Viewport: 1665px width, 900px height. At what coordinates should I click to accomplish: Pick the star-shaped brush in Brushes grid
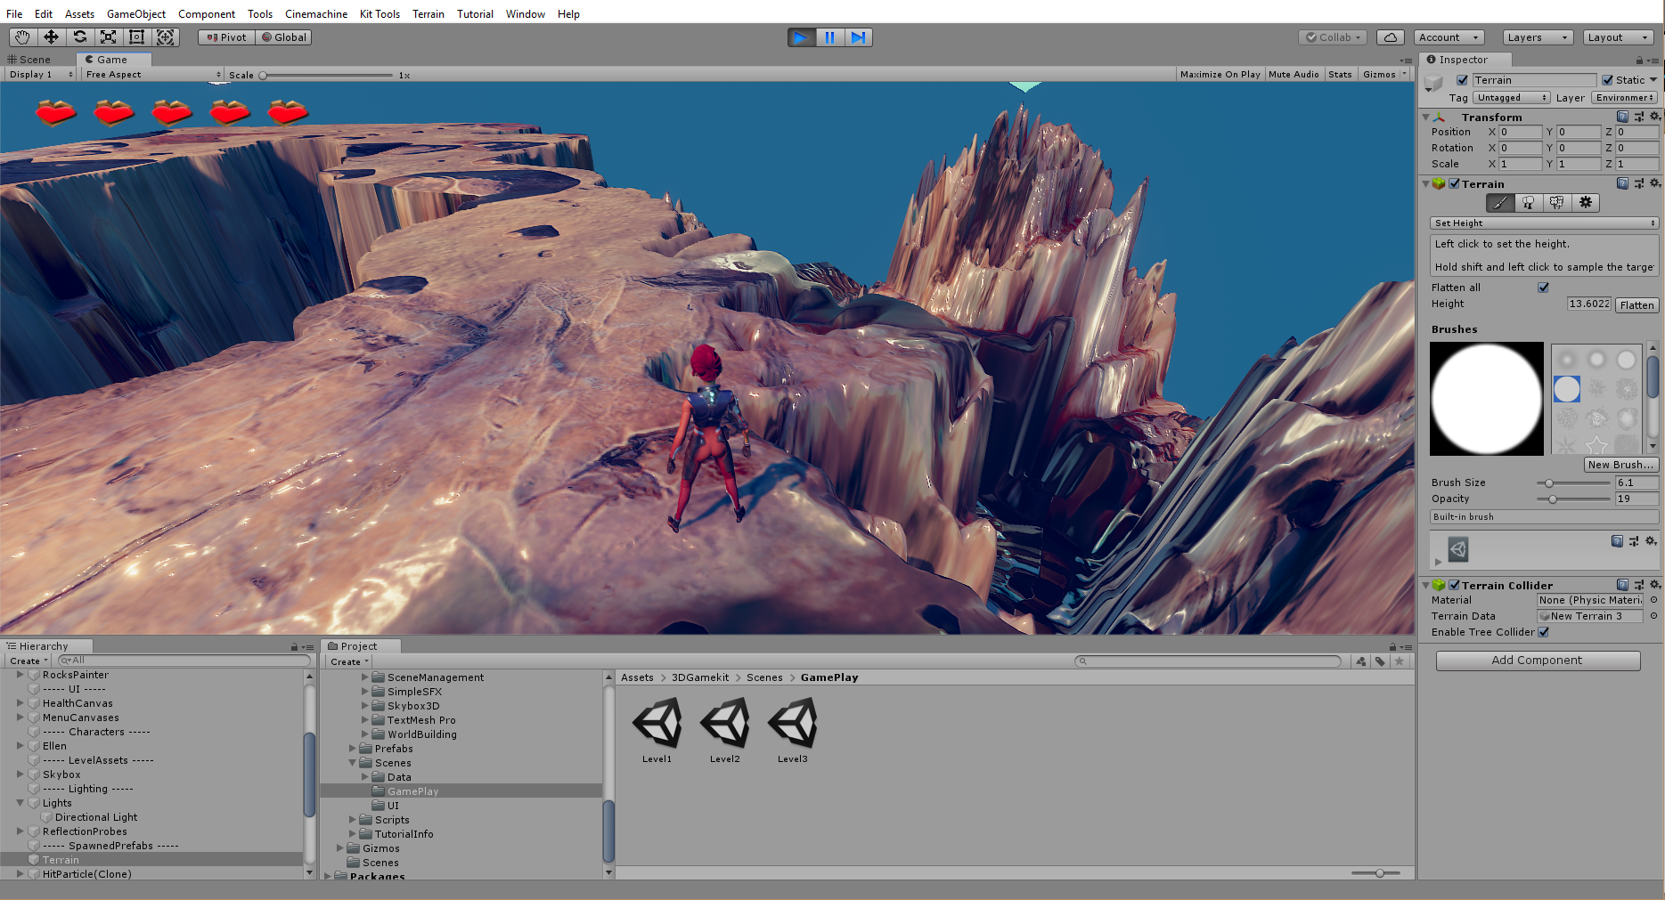coord(1596,445)
